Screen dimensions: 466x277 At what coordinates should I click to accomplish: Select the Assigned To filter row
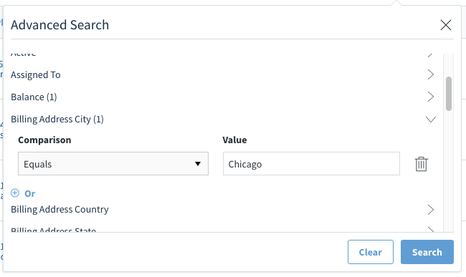coord(222,74)
